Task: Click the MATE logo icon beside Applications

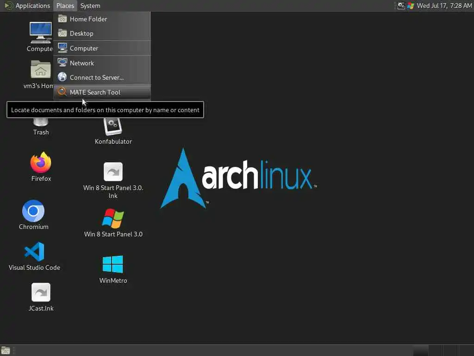Action: point(9,6)
